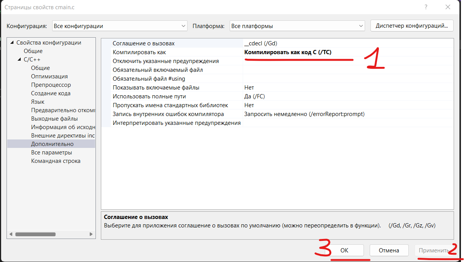Select the "Оптимизация" settings page
Screen dimensions: 464x262
(48, 76)
